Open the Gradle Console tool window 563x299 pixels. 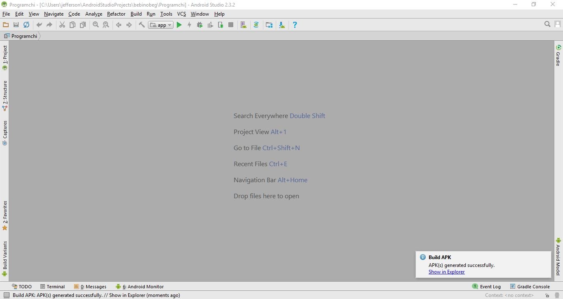pyautogui.click(x=530, y=287)
